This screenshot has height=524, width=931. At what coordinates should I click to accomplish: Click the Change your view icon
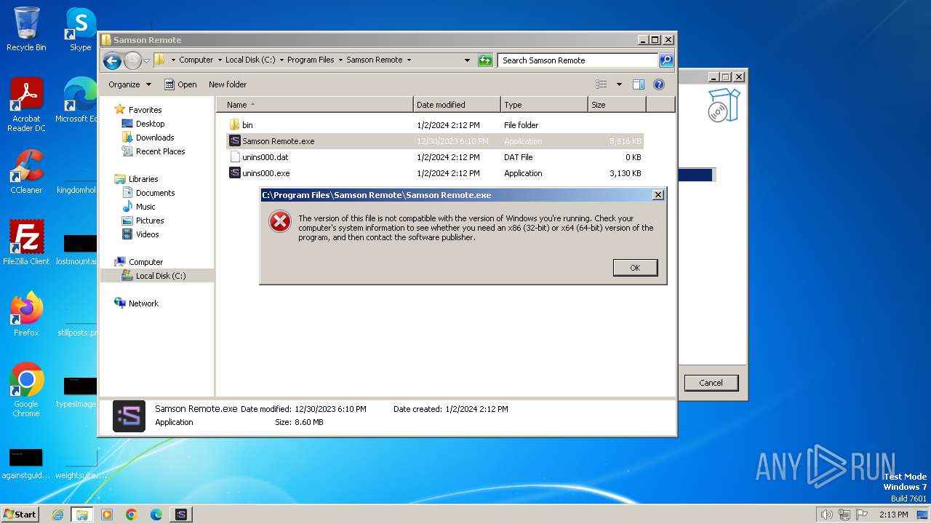601,84
